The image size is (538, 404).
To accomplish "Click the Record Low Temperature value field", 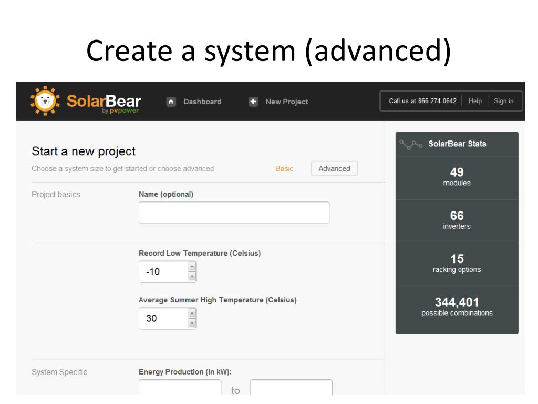I will tap(164, 272).
